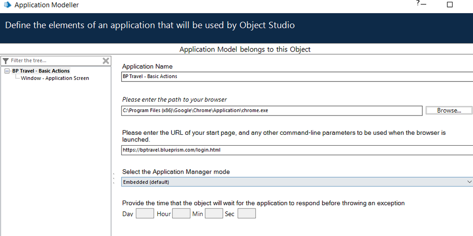Clear the tree filter with X icon
Screen dimensions: 473x236
(x=106, y=61)
